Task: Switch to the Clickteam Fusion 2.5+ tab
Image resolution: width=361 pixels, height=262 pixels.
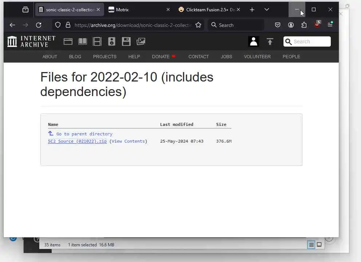Action: coord(209,10)
